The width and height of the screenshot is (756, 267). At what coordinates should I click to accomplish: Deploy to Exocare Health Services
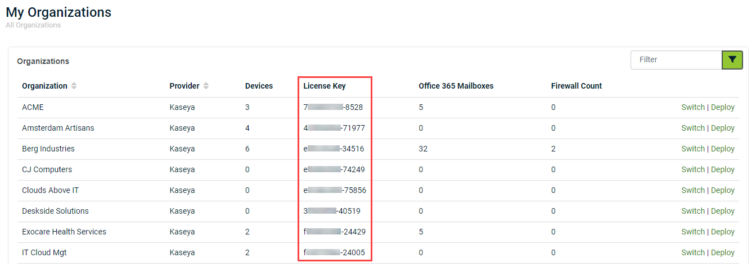click(723, 232)
